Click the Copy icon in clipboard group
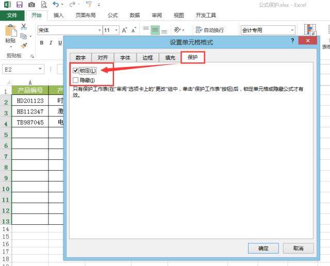 click(23, 36)
